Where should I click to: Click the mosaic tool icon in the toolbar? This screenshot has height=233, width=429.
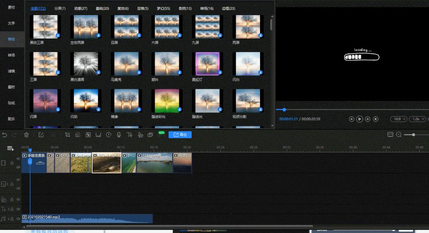click(x=88, y=135)
